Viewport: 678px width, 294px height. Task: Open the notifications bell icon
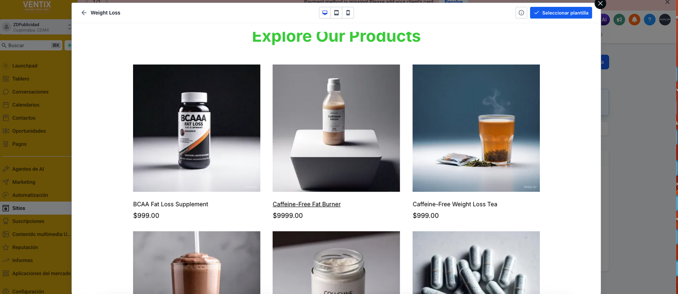634,19
